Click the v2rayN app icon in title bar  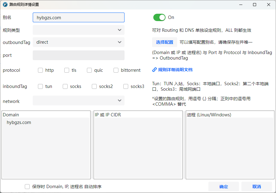pyautogui.click(x=5, y=5)
